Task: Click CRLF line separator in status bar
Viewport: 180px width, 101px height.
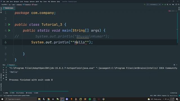Action: tap(155, 95)
